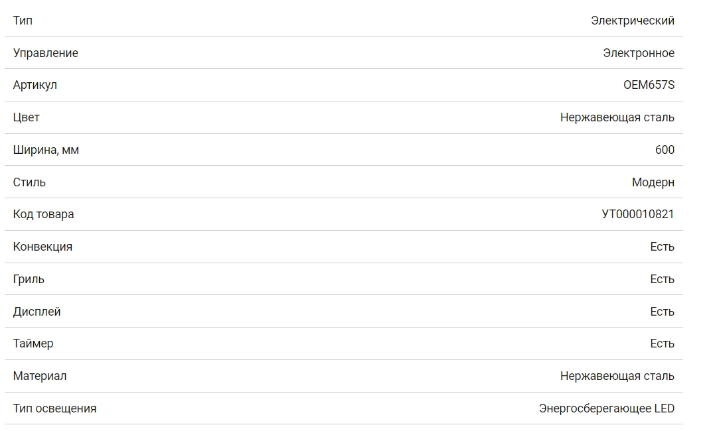Click the 'Ширина, мм' label
Image resolution: width=709 pixels, height=431 pixels.
[x=46, y=150]
